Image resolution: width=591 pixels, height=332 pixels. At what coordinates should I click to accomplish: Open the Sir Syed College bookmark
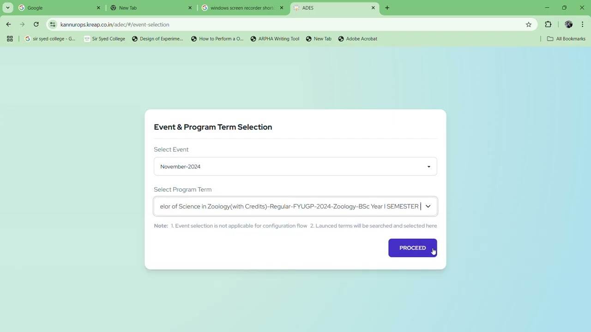point(104,39)
